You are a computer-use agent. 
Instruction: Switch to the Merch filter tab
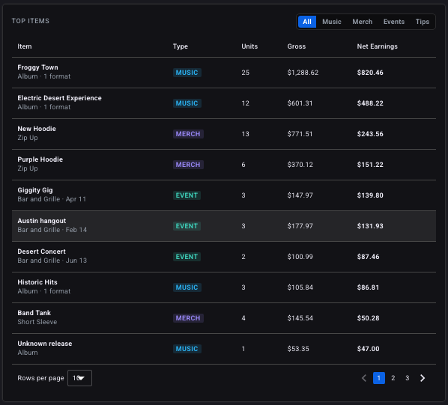(363, 22)
